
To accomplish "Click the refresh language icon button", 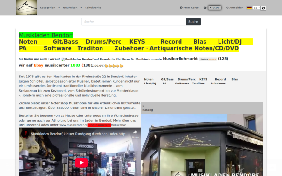I will 263,8.
